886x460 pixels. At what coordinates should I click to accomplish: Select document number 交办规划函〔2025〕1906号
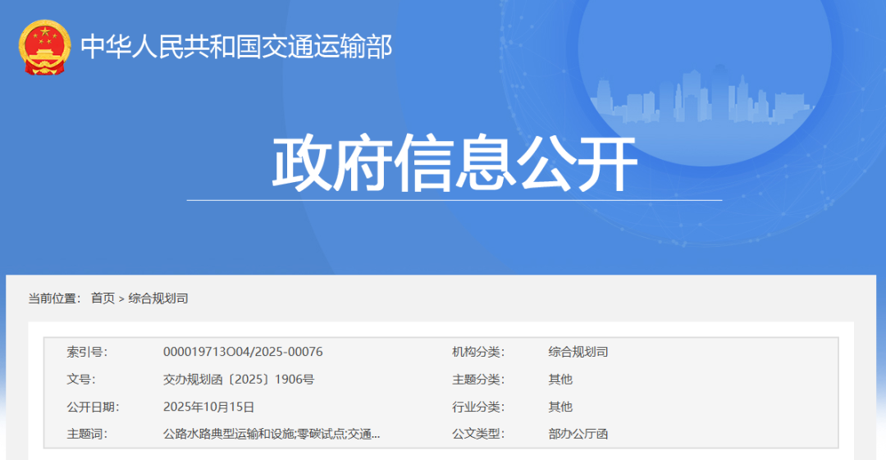point(239,379)
